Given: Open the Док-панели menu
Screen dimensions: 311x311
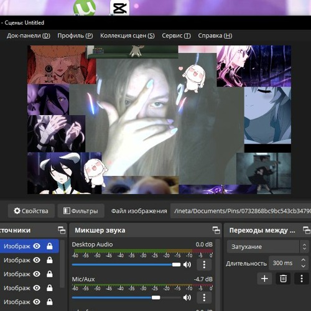Looking at the screenshot, I should [x=29, y=35].
